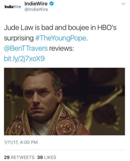The image size is (130, 161).
Task: View the 39 Likes list
Action: point(47,157)
